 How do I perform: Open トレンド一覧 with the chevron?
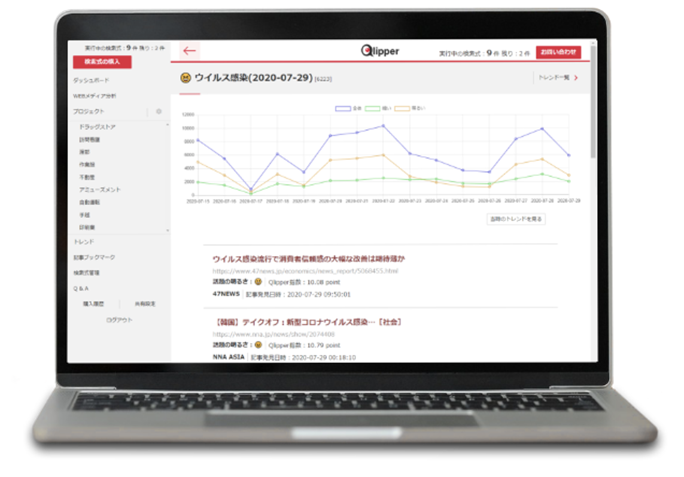pyautogui.click(x=558, y=77)
